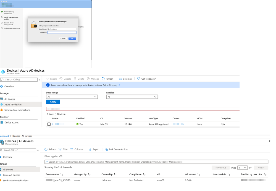Screen dimensions: 276x191
Task: Select the Install management profile step
Action: pyautogui.click(x=11, y=18)
